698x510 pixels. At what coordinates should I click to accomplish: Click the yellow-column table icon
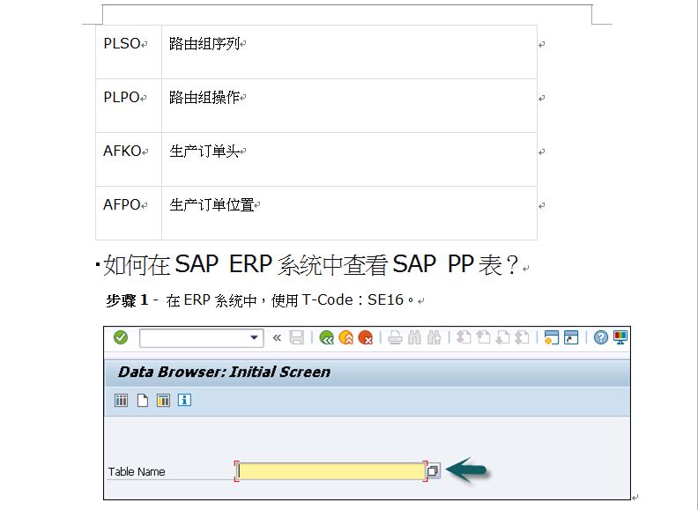pos(163,401)
